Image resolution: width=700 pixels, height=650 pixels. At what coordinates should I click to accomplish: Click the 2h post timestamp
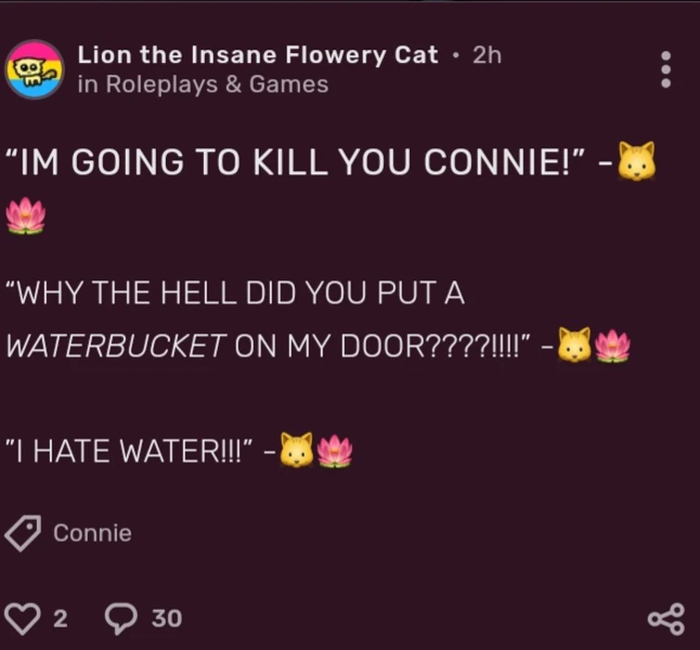[487, 55]
